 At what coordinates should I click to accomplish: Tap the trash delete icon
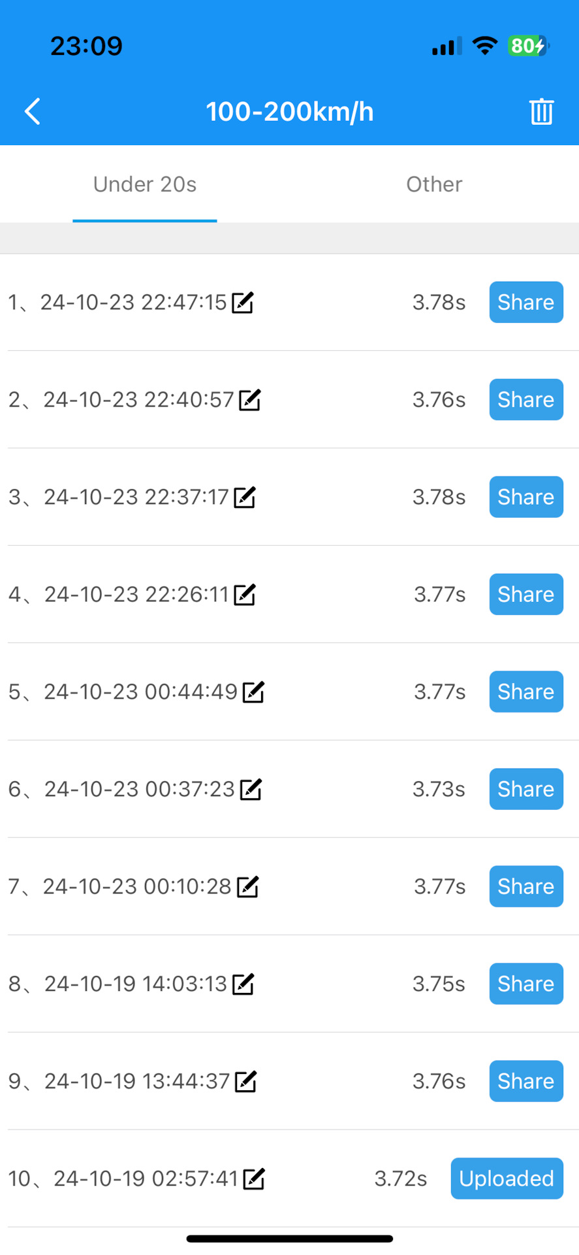541,111
